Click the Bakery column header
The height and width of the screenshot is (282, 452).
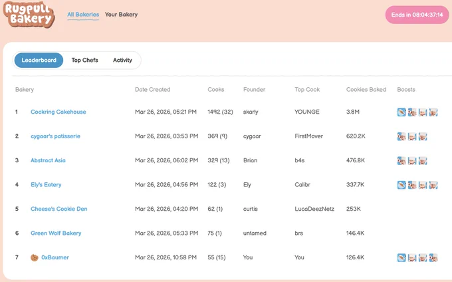pos(25,89)
